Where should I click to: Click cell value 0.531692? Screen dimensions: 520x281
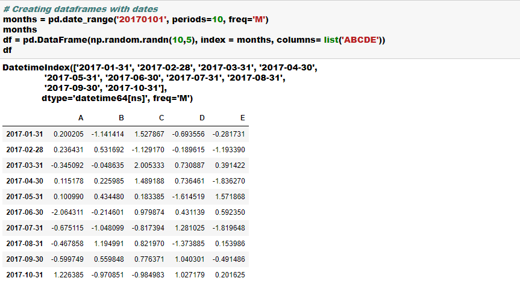[109, 150]
